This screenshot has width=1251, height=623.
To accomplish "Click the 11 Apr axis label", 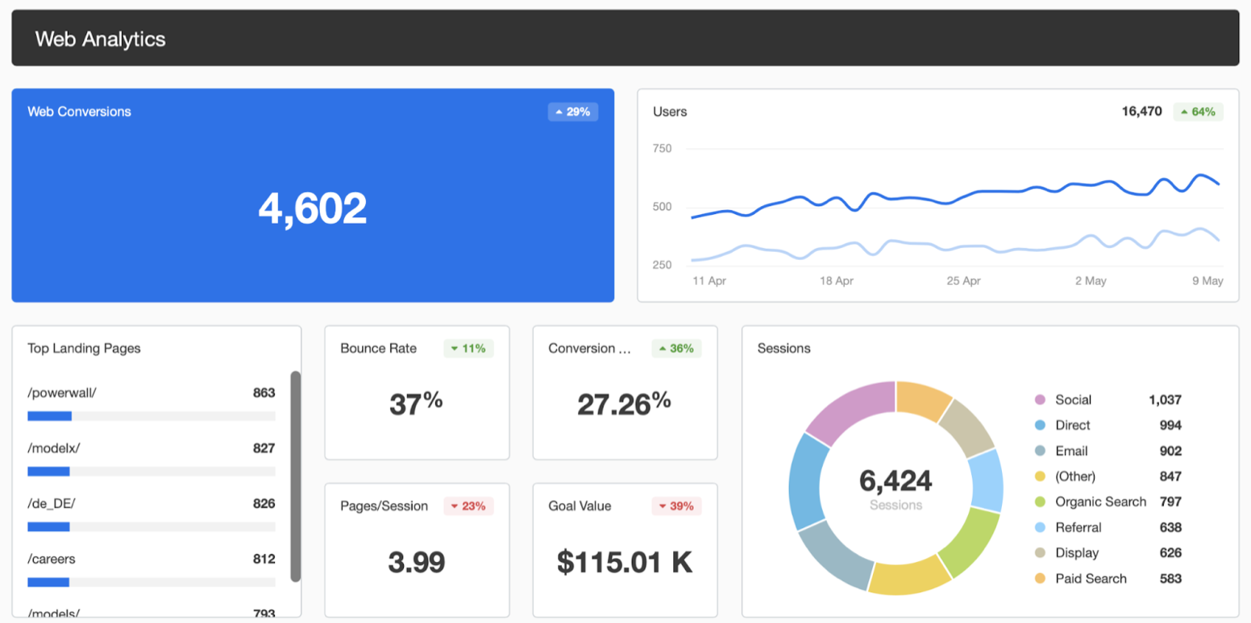I will click(709, 281).
